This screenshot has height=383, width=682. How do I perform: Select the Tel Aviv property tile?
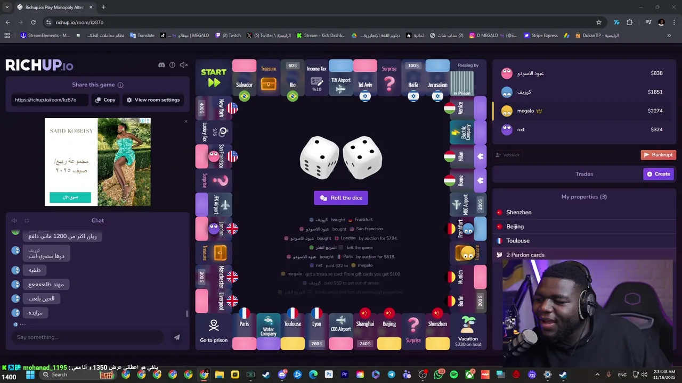click(x=365, y=78)
